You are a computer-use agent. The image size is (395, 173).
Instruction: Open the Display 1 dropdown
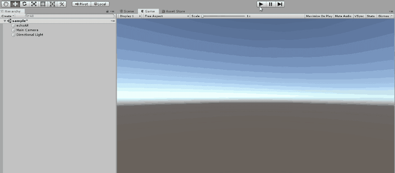pyautogui.click(x=130, y=16)
